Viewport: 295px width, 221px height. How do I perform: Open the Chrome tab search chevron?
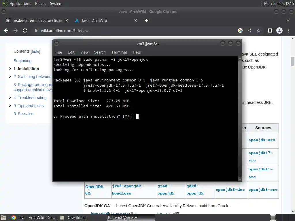tap(288, 20)
